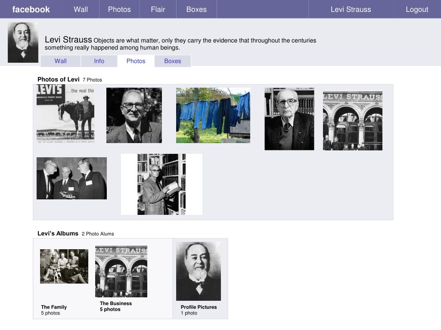This screenshot has height=330, width=441.
Task: Switch to the Boxes profile tab
Action: click(x=173, y=61)
